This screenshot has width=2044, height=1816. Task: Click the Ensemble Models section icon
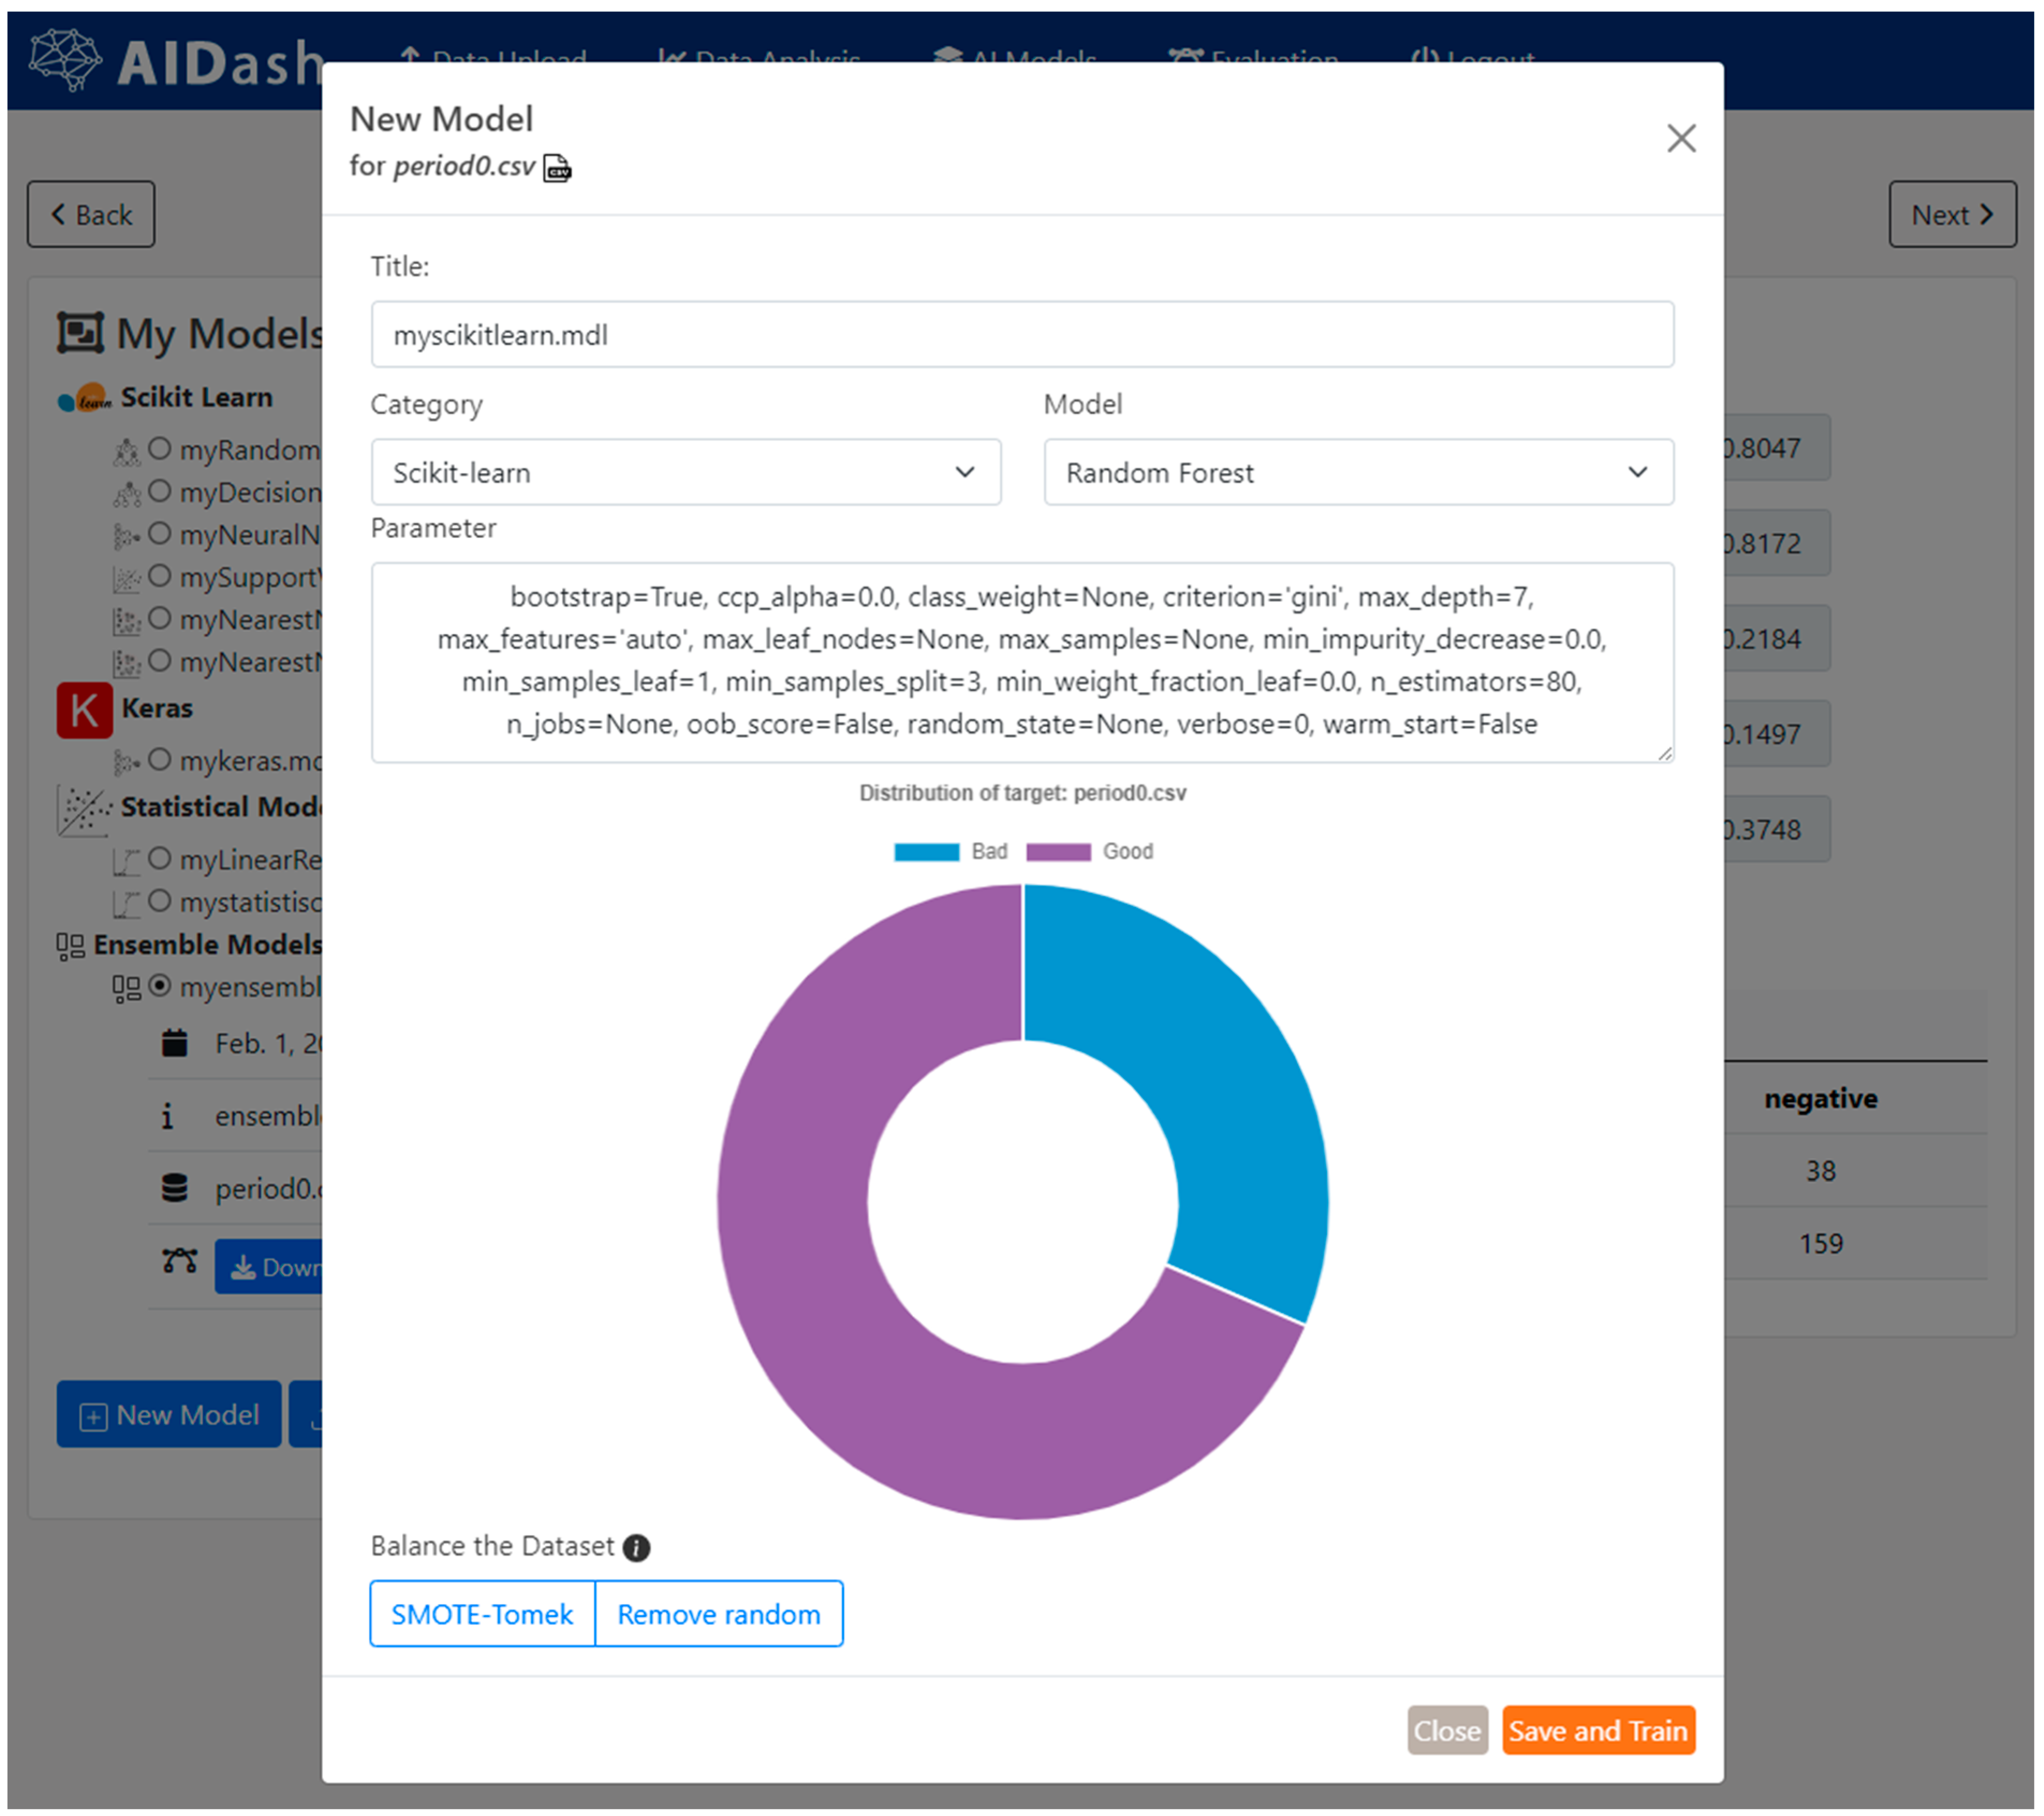click(70, 946)
